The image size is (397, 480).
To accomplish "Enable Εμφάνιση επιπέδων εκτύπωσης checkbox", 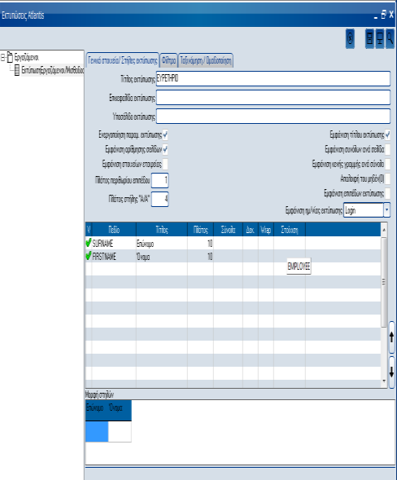I will (387, 193).
